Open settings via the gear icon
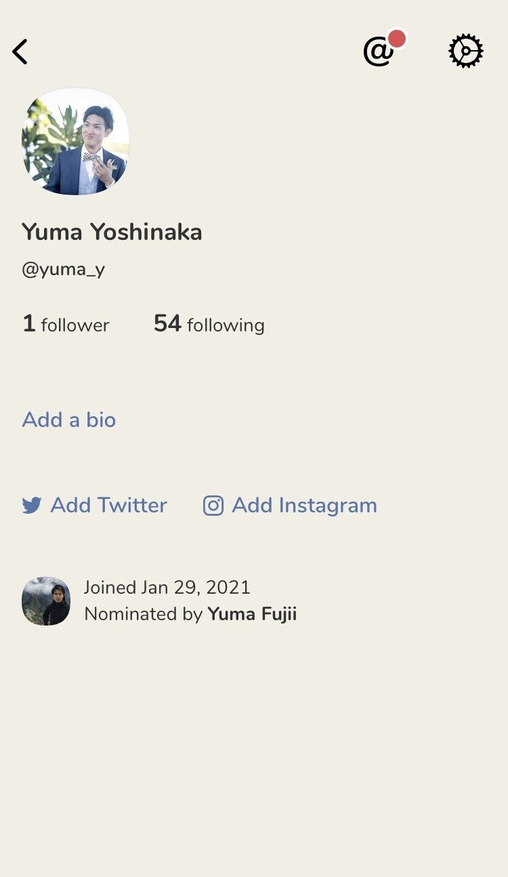 coord(466,52)
